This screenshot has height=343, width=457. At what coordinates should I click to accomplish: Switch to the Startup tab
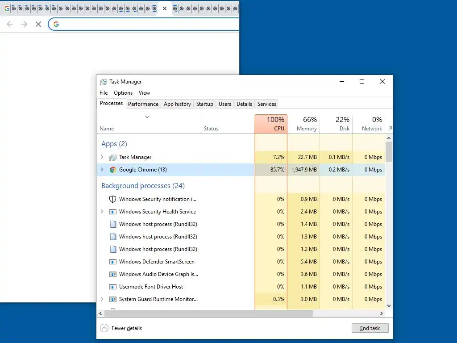[204, 104]
